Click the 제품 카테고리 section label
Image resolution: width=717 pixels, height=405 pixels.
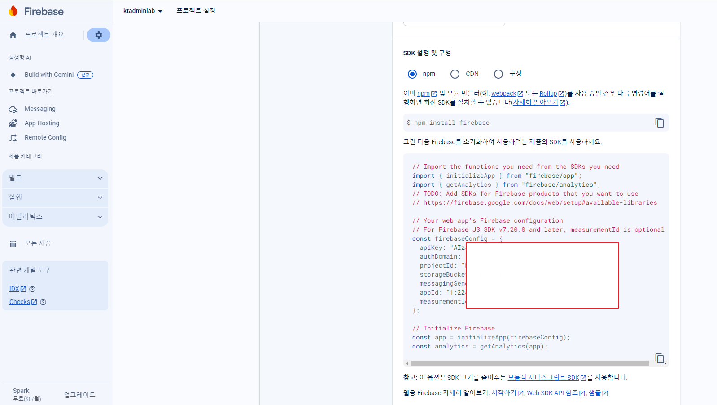click(25, 156)
